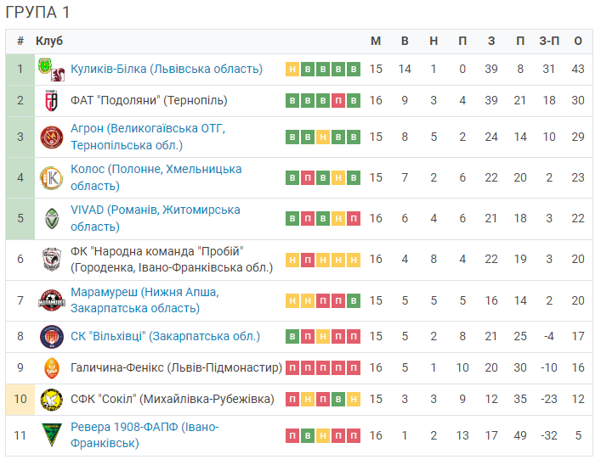
Task: Click the Марамуреш club badge
Action: 51,300
